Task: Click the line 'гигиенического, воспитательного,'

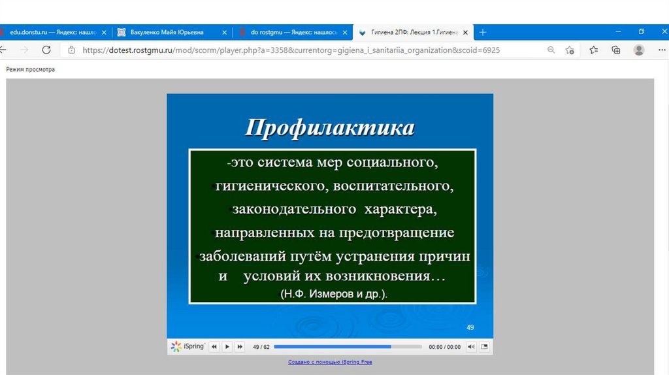Action: [334, 186]
